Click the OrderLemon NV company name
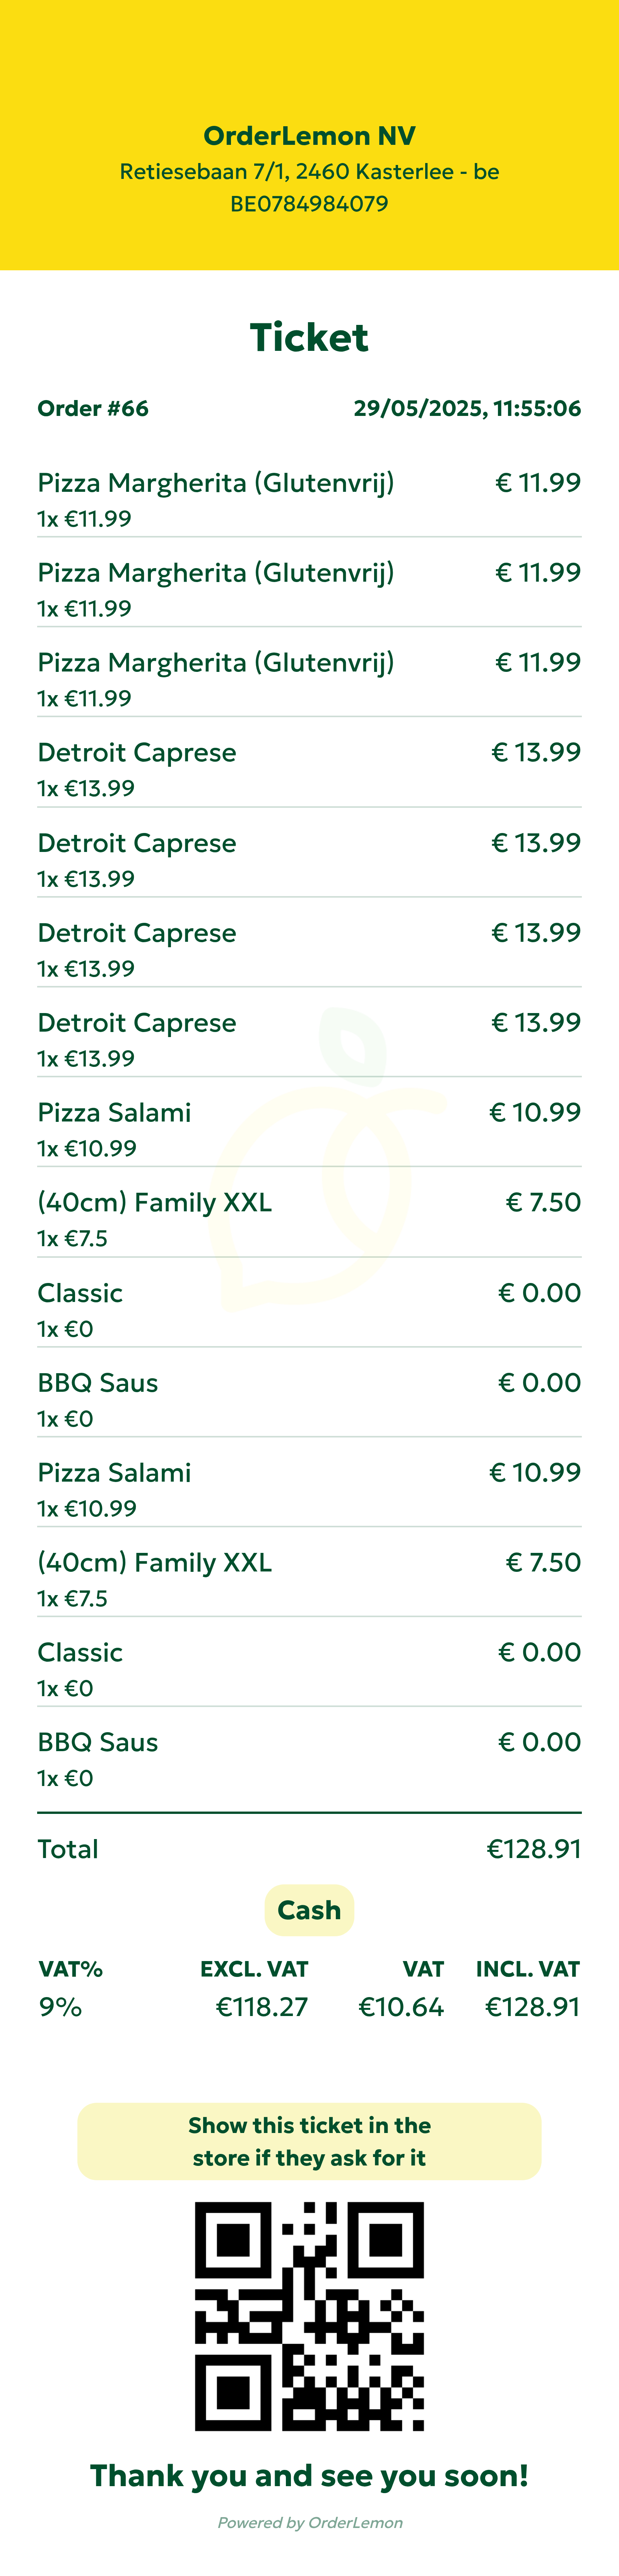Viewport: 619px width, 2576px height. (x=309, y=136)
